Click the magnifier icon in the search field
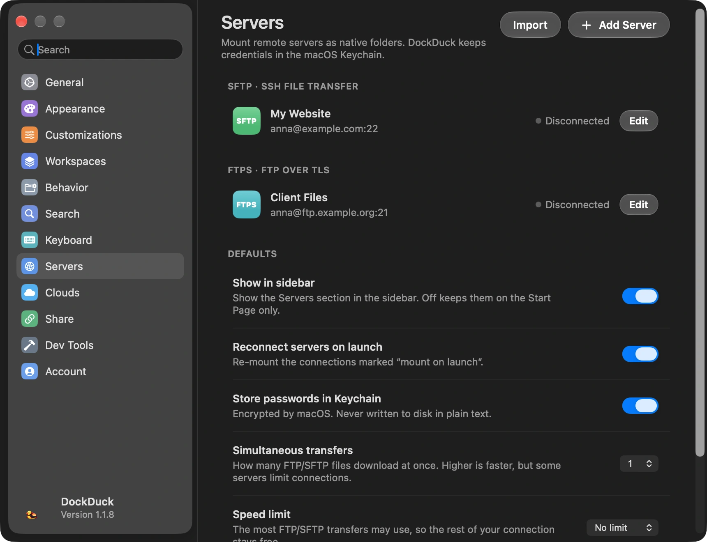The width and height of the screenshot is (707, 542). click(29, 50)
